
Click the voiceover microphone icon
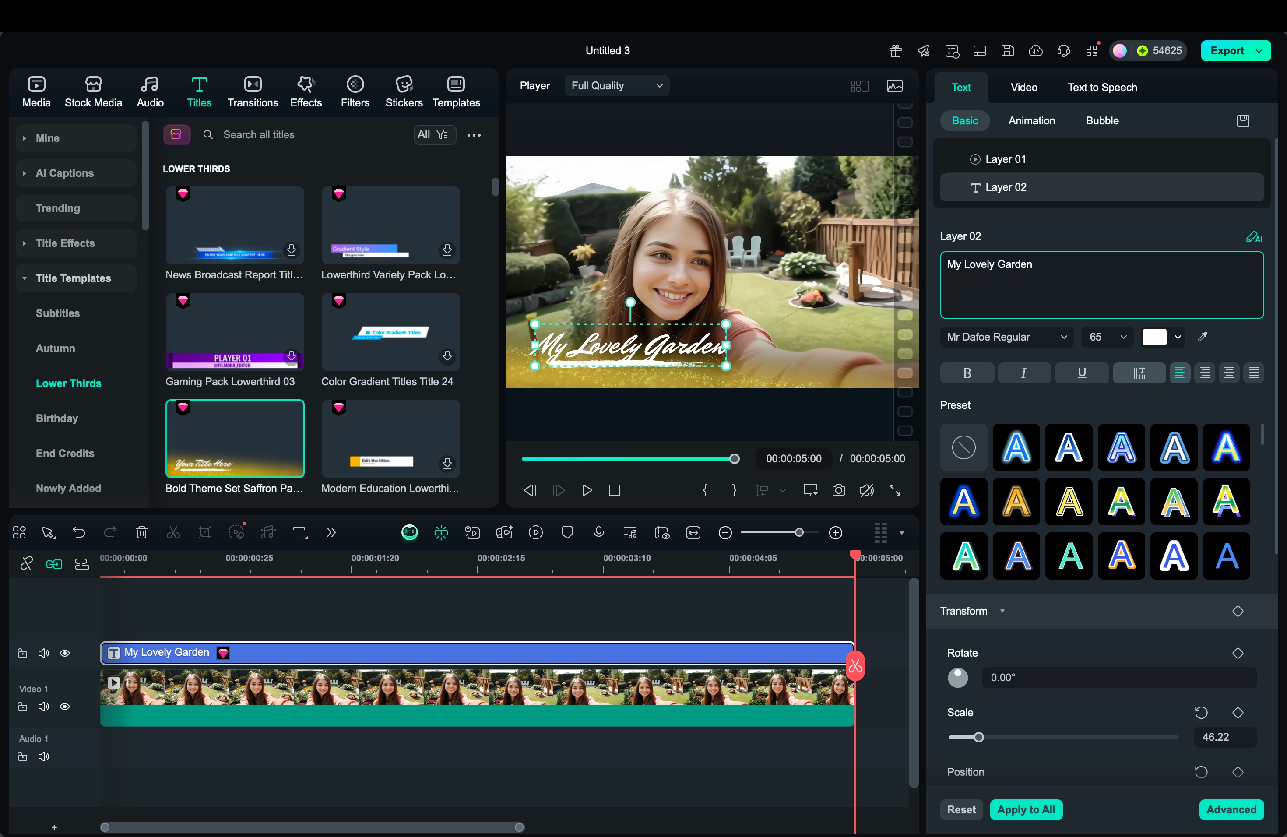(x=598, y=533)
